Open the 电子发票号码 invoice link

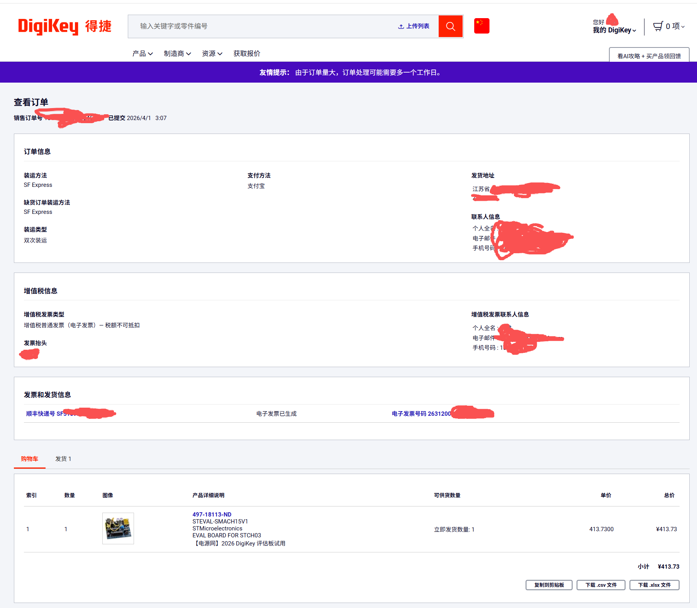pyautogui.click(x=443, y=413)
